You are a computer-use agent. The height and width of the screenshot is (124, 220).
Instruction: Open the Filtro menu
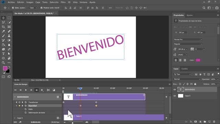click(63, 2)
